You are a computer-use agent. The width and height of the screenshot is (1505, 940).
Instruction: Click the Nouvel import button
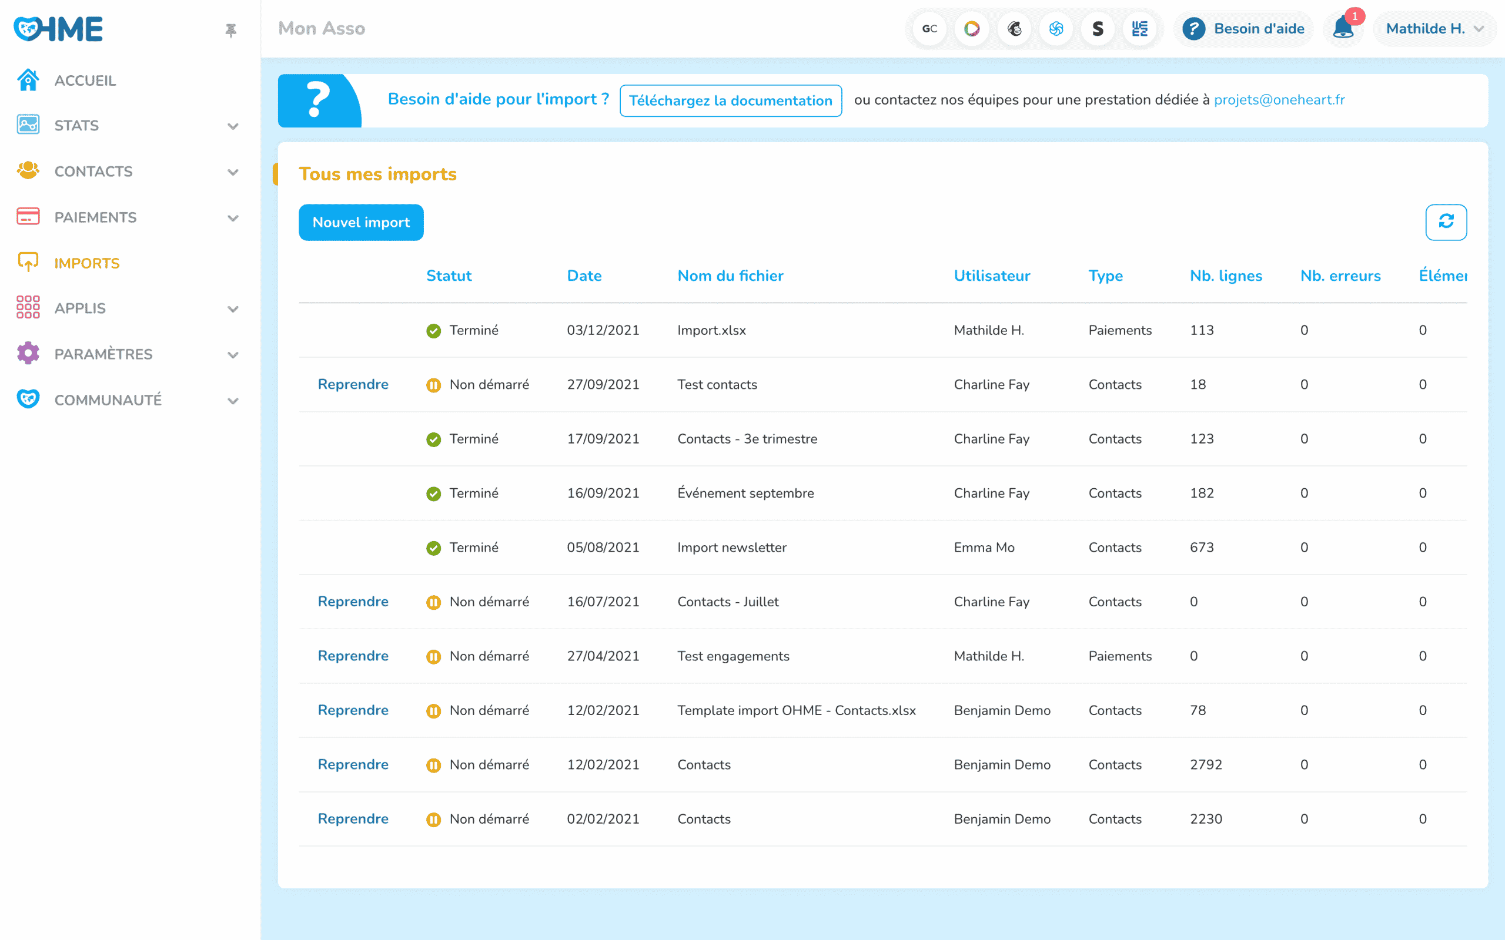(361, 222)
